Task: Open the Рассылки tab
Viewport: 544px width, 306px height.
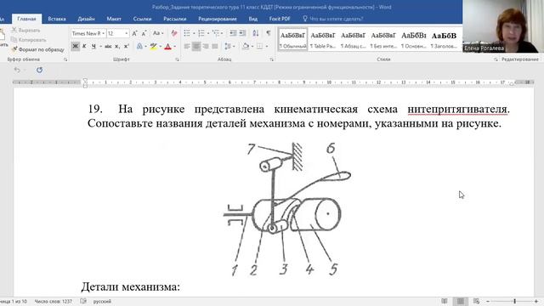Action: 175,19
